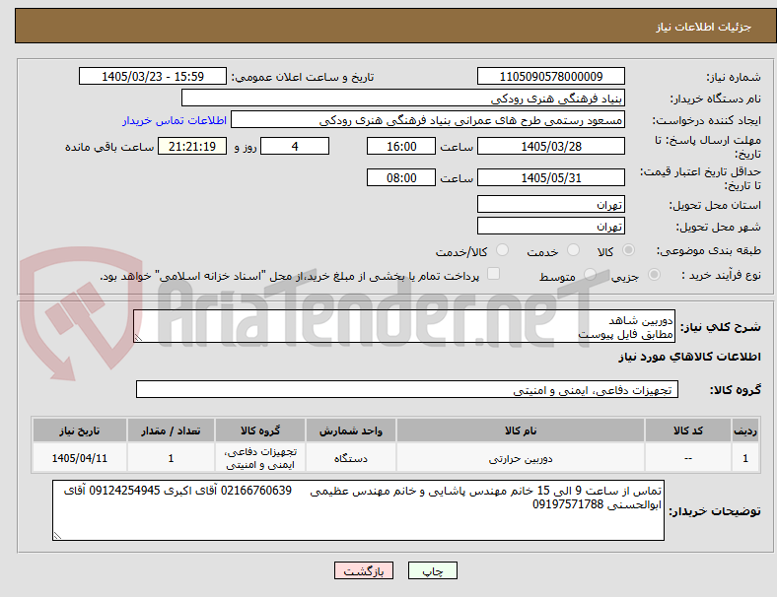Click the goods group cell in table row 1
This screenshot has width=777, height=597.
260,458
